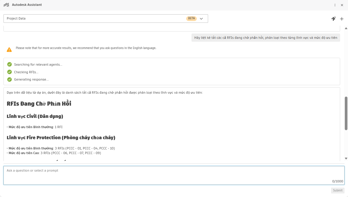348x197 pixels.
Task: Click the scrollbar down arrow
Action: 346,158
